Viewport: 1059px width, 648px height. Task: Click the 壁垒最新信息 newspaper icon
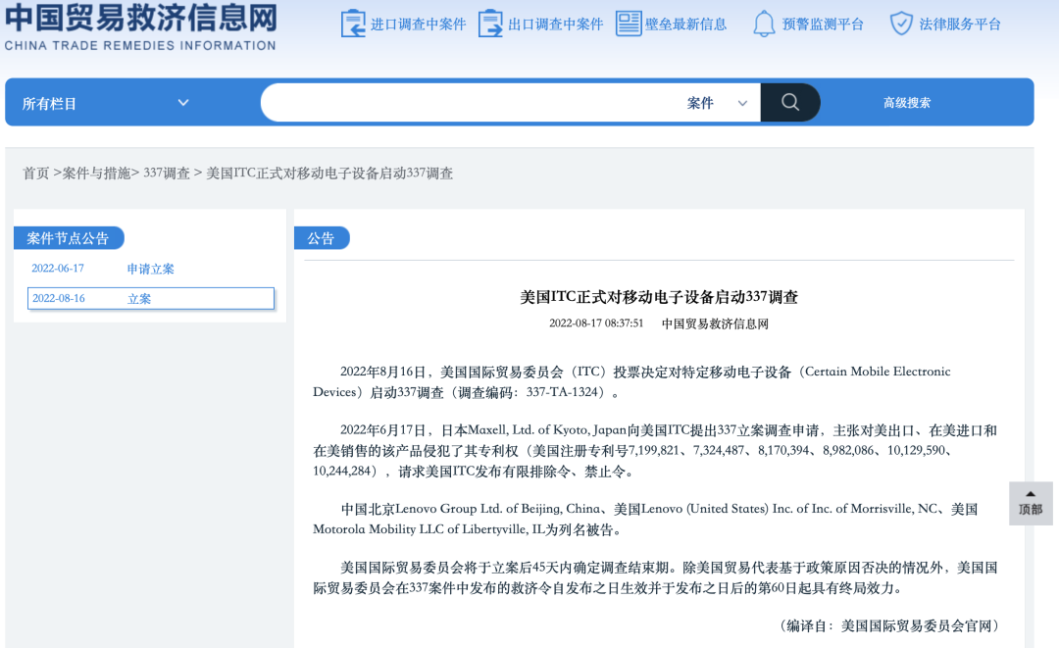coord(629,24)
